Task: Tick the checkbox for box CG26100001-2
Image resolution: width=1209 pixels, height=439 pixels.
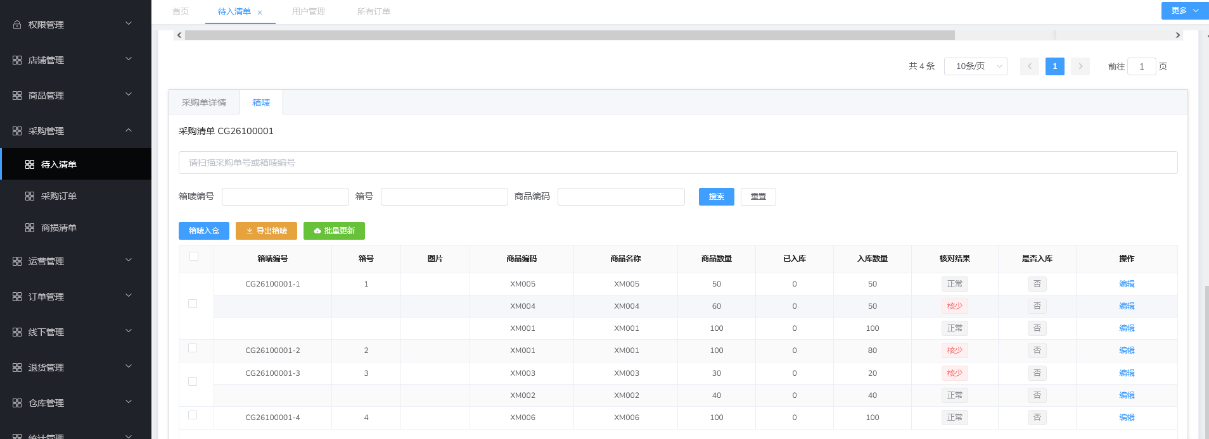Action: pos(193,348)
